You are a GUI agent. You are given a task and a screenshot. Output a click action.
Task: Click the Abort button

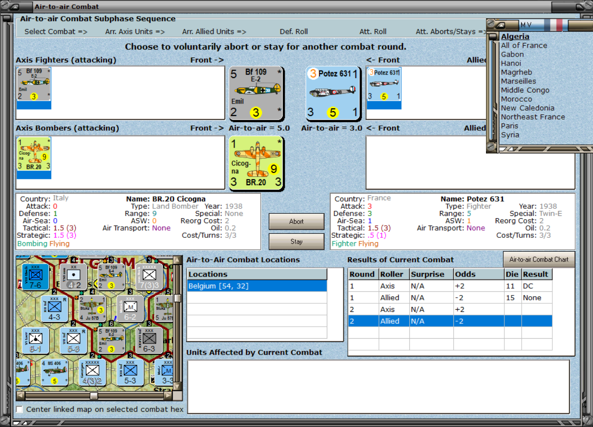click(x=296, y=221)
